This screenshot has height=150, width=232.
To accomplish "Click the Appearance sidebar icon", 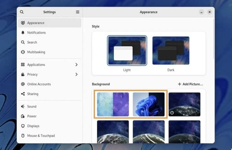I will click(x=23, y=23).
